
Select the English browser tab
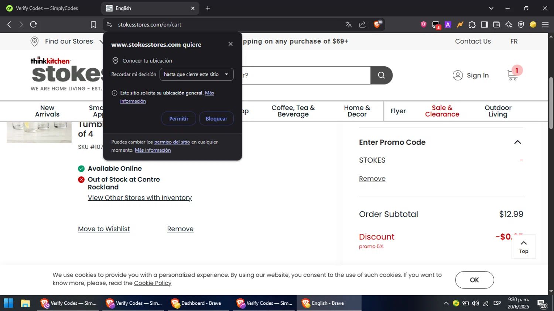[150, 8]
